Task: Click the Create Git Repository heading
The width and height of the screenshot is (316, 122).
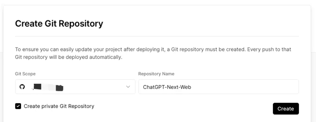Action: tap(59, 24)
